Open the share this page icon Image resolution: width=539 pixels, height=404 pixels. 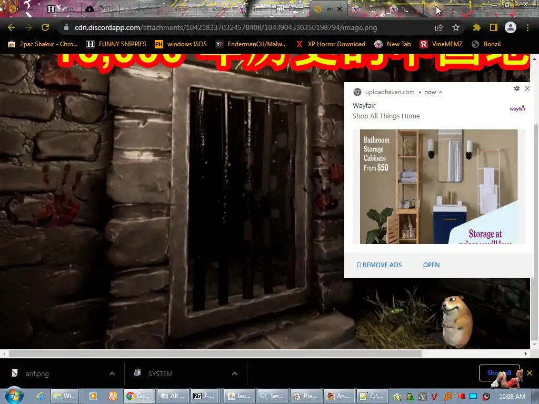[x=439, y=27]
